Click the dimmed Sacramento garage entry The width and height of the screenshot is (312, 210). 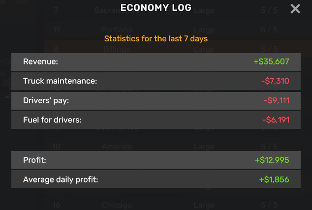(x=117, y=10)
